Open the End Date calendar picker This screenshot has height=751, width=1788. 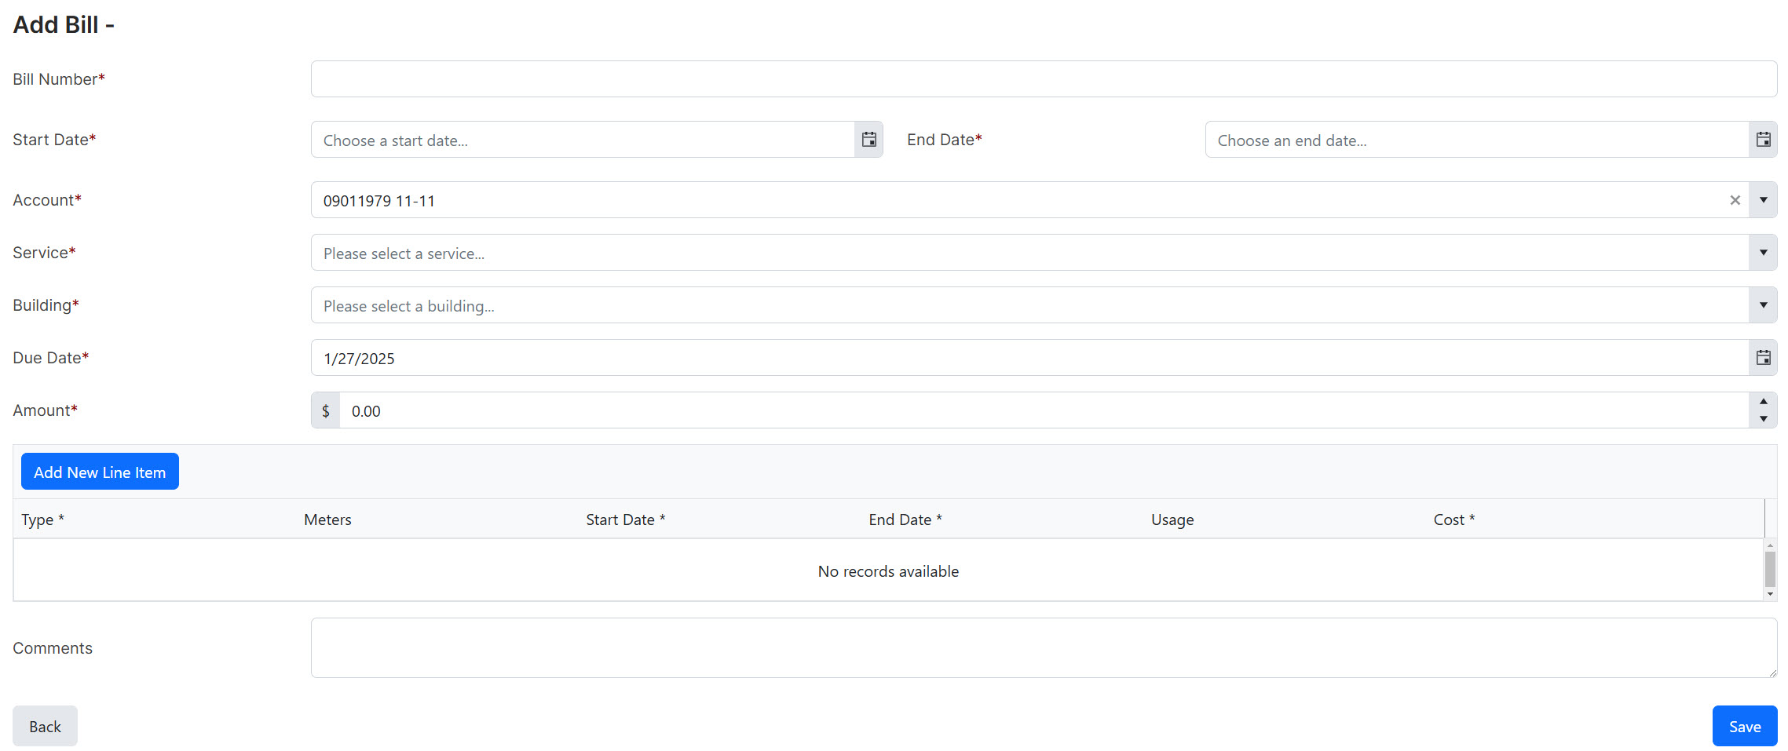click(x=1763, y=140)
